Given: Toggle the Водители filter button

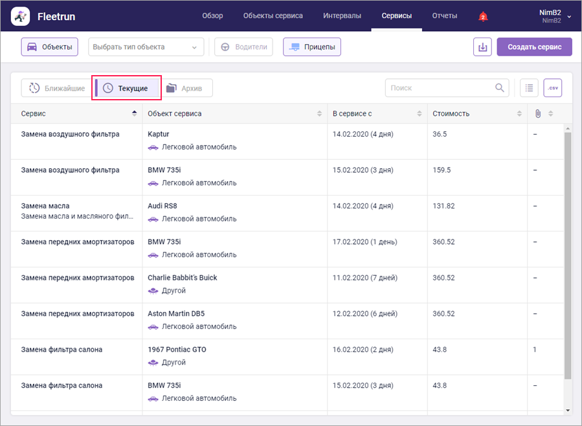Looking at the screenshot, I should coord(244,47).
